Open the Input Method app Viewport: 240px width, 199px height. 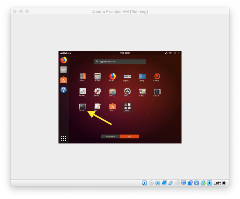click(127, 78)
